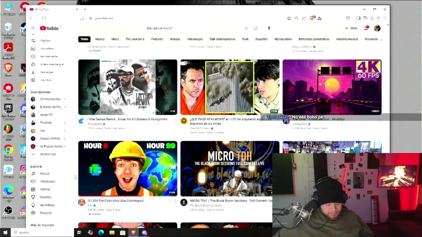Play the HOUR 0 HOUR 99 thumbnail

click(x=128, y=169)
